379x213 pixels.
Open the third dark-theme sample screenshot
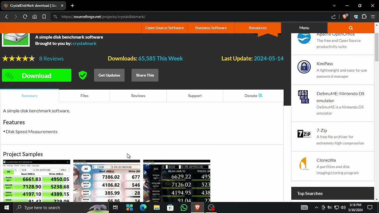[177, 181]
